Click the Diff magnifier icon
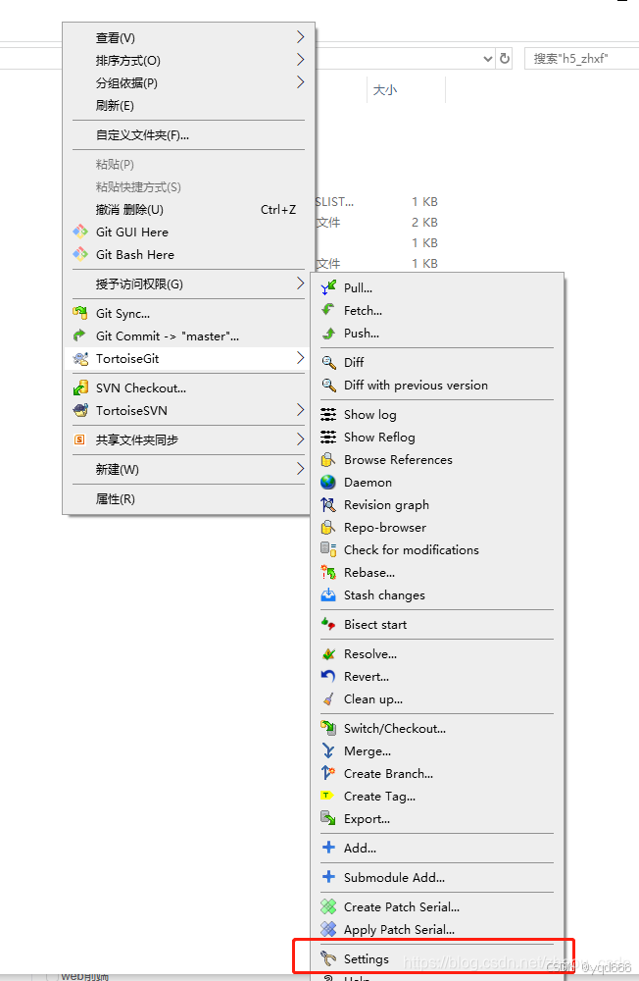Viewport: 639px width, 981px height. [328, 362]
